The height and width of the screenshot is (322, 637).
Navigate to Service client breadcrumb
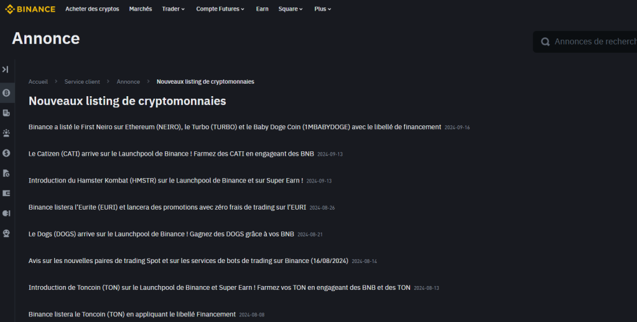coord(82,82)
